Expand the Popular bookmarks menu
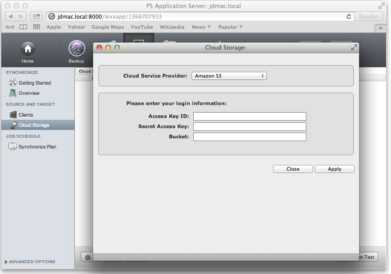This screenshot has height=274, width=391. 230,27
